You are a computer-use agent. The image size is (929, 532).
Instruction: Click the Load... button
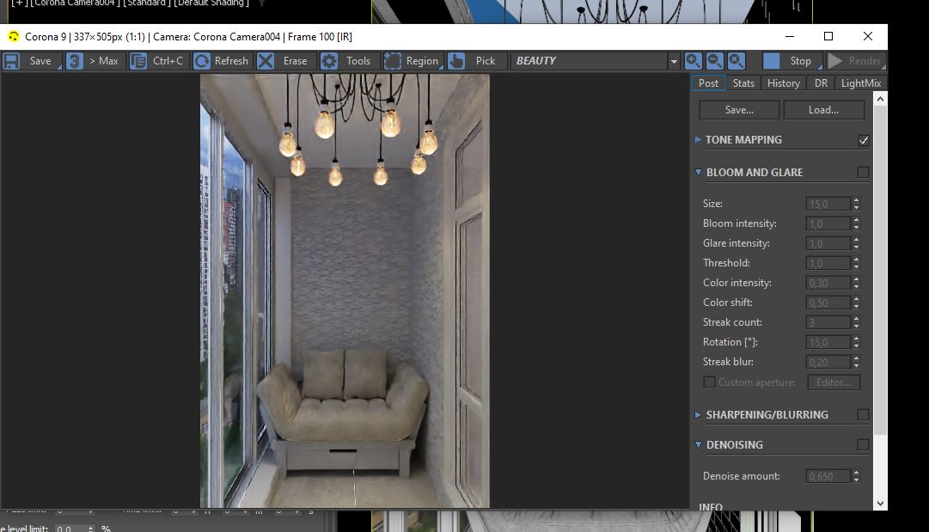coord(823,110)
